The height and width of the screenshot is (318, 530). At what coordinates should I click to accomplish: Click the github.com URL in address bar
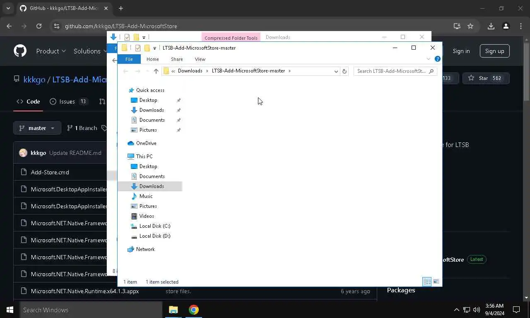[121, 26]
